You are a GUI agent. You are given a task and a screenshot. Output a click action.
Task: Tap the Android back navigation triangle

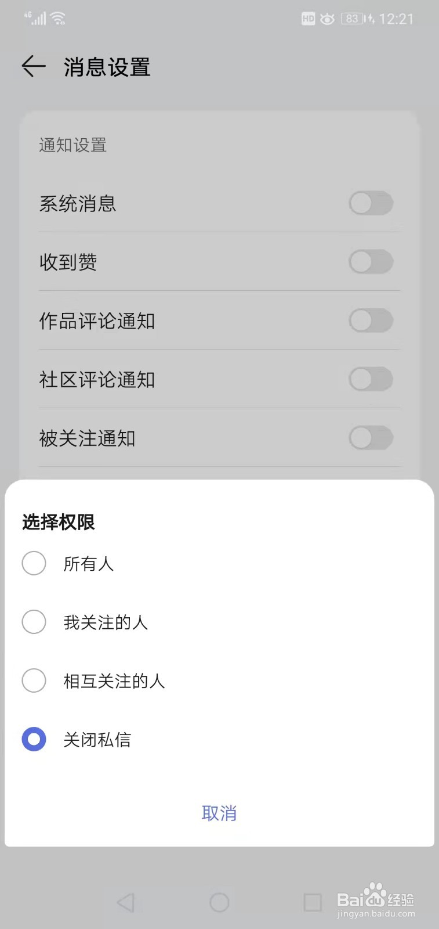pos(125,902)
